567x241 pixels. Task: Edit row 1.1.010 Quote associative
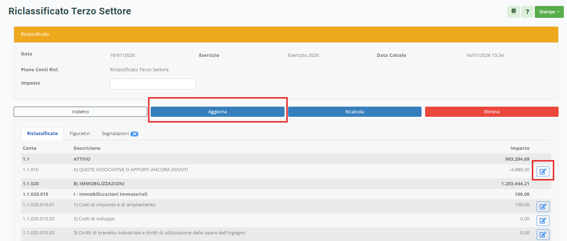[x=543, y=172]
